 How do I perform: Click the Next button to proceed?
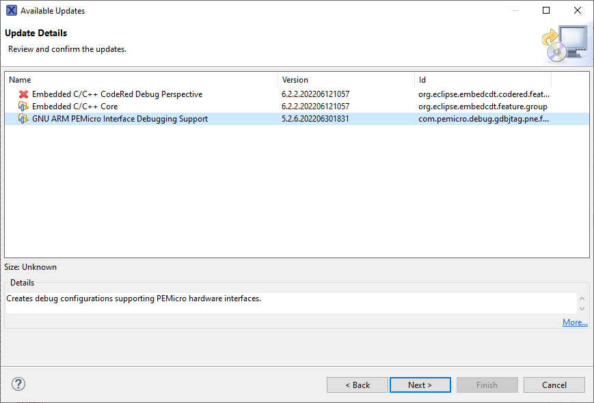420,385
